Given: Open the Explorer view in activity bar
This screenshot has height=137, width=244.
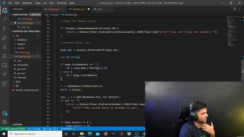Looking at the screenshot, I should [5, 10].
